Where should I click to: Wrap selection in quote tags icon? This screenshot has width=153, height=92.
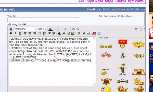(x=78, y=33)
